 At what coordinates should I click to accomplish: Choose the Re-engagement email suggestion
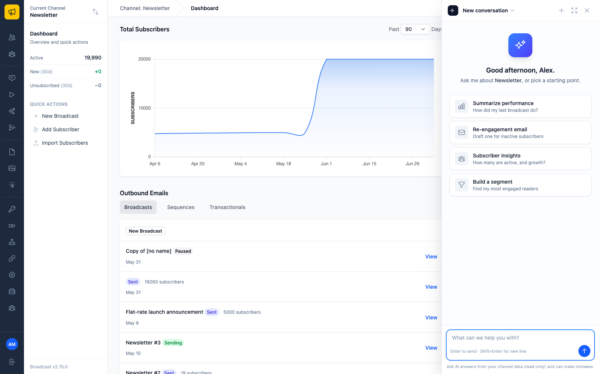[x=520, y=132]
